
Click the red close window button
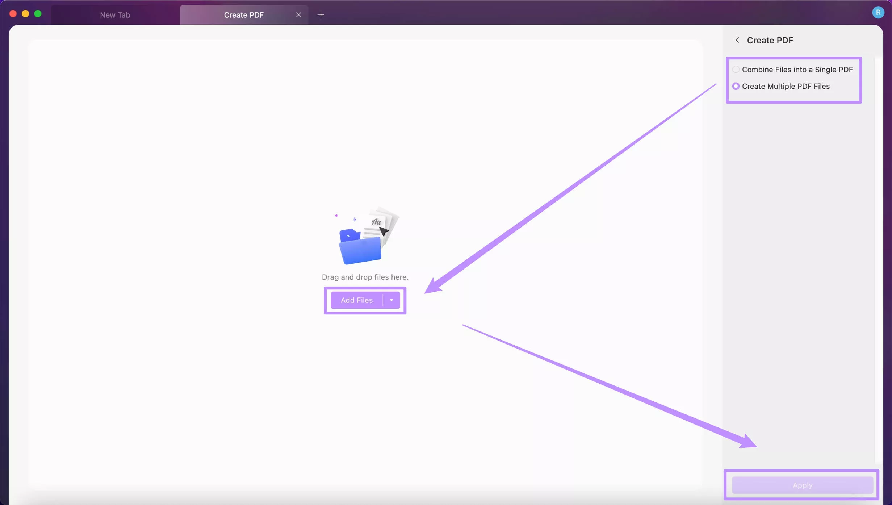pyautogui.click(x=13, y=14)
